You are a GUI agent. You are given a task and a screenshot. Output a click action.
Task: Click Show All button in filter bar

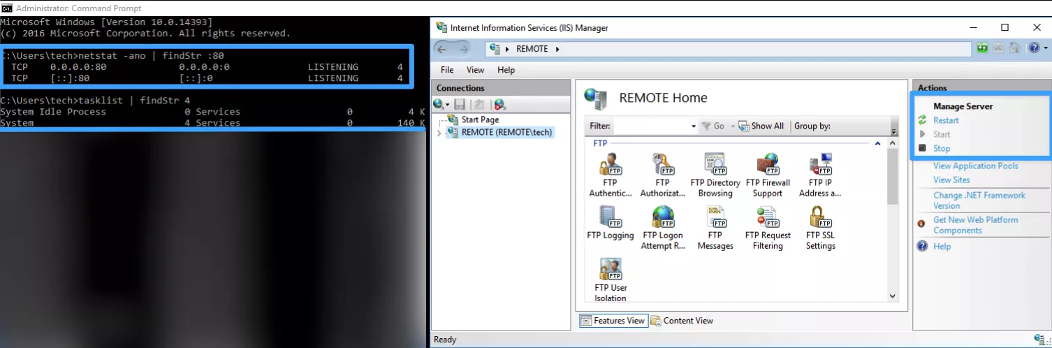761,126
